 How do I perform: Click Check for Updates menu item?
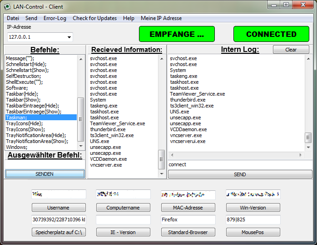click(94, 18)
